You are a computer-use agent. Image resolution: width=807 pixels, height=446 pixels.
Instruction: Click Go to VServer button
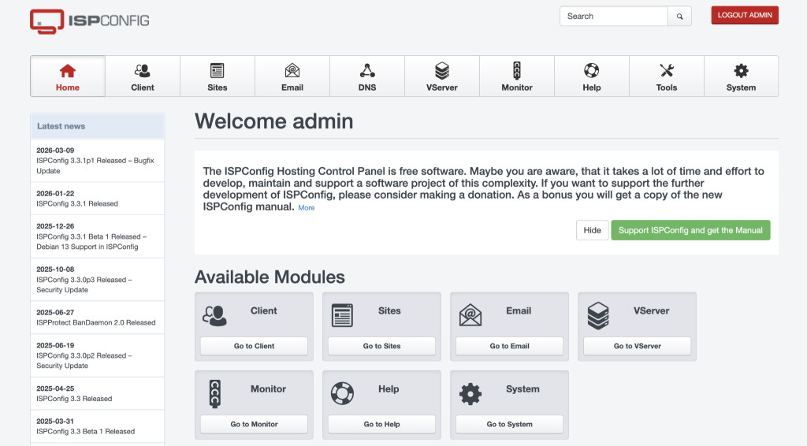637,346
